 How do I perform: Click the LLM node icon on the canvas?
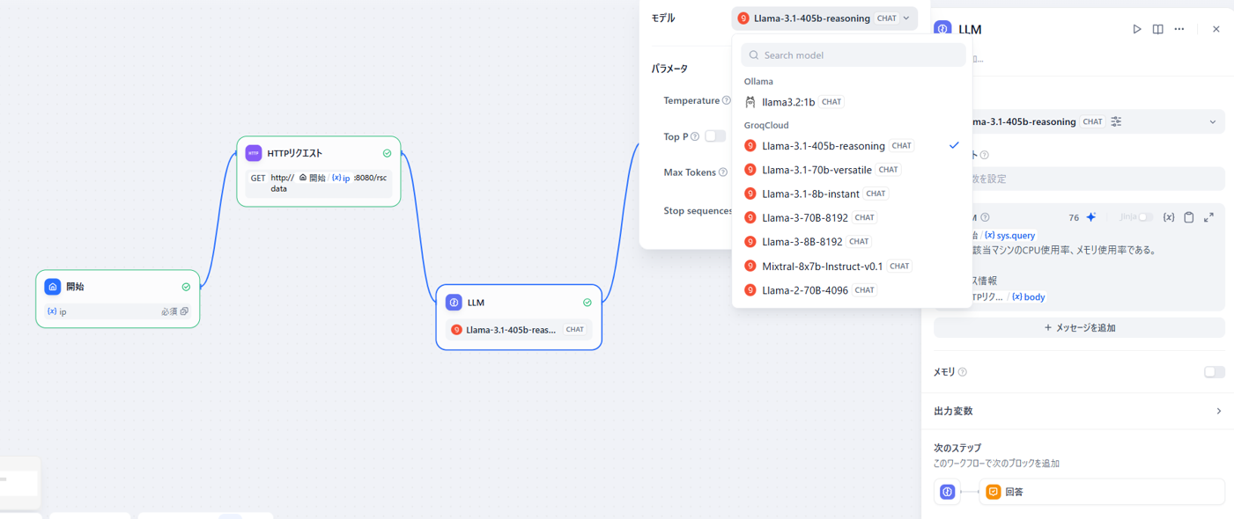pos(454,303)
